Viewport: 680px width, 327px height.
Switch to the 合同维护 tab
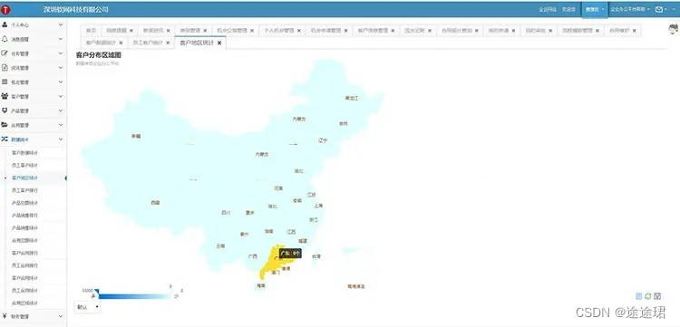click(x=622, y=30)
